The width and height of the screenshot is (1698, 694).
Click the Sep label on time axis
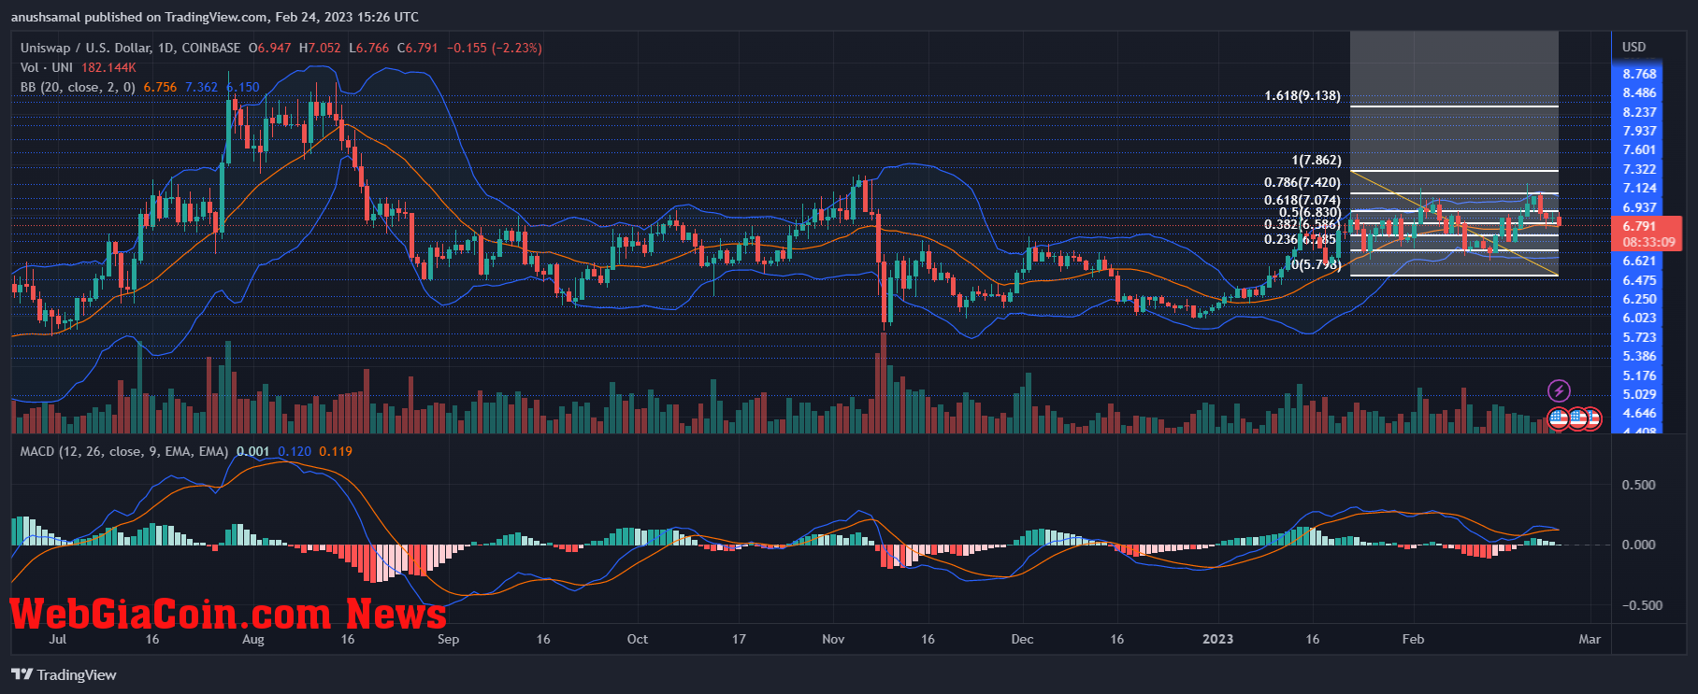(448, 639)
